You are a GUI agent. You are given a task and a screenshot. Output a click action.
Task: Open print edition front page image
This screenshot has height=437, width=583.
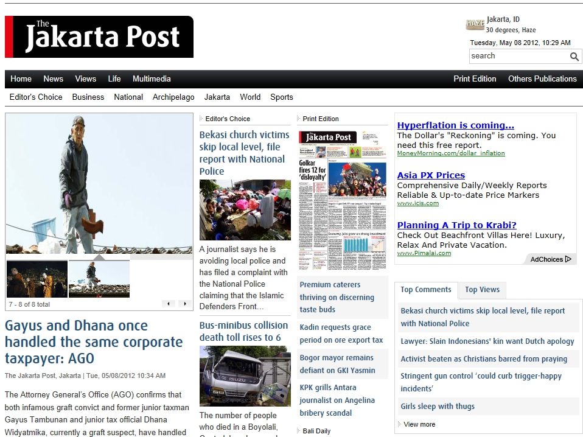[343, 200]
